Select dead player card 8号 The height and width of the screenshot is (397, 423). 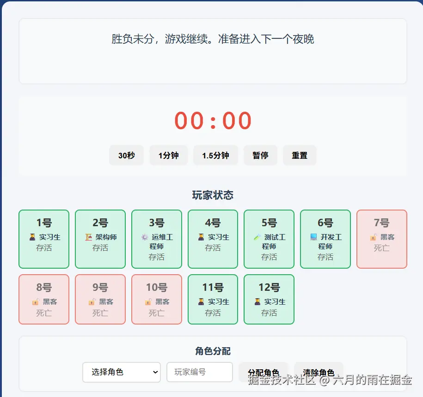pos(44,299)
